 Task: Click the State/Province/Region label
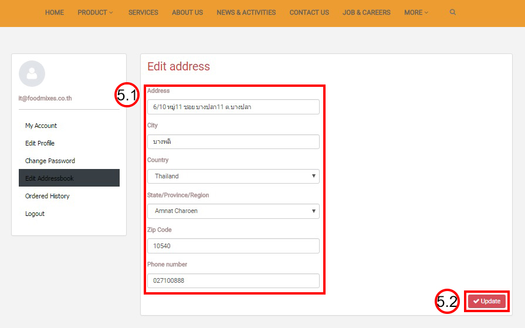(178, 195)
